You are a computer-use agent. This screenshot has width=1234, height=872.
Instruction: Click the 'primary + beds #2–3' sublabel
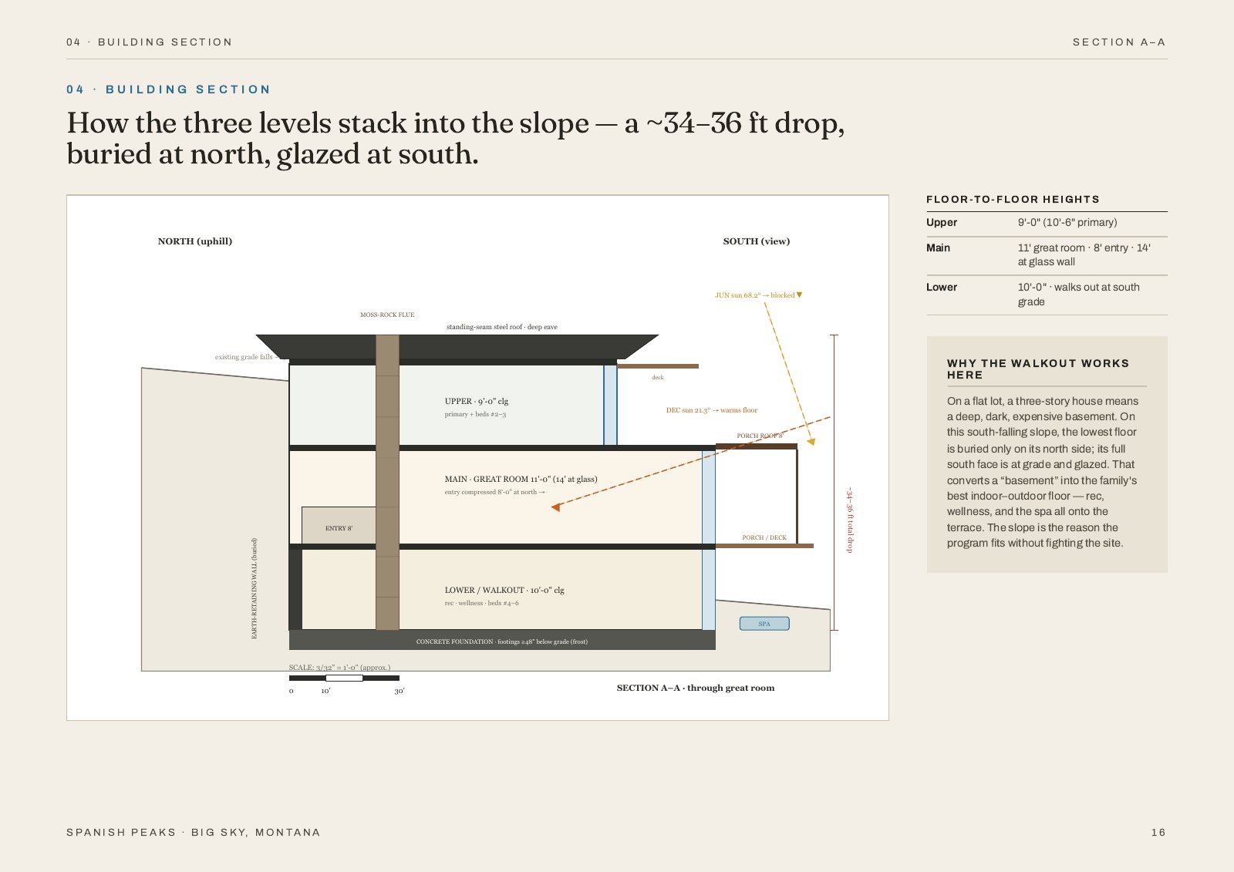point(475,415)
